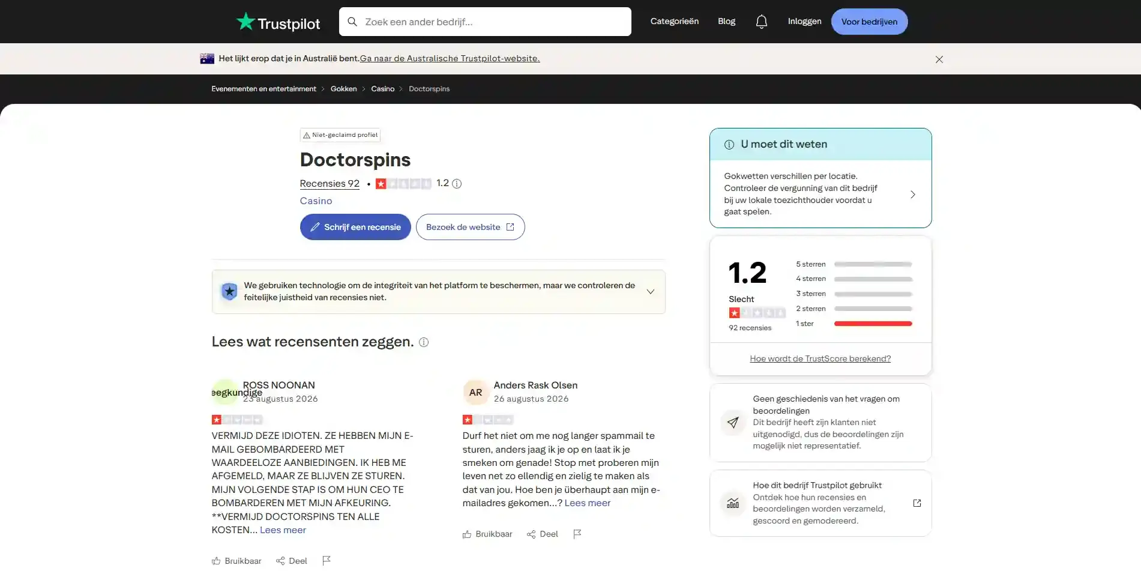Click Bezoek de website button
1141x571 pixels.
tap(470, 227)
